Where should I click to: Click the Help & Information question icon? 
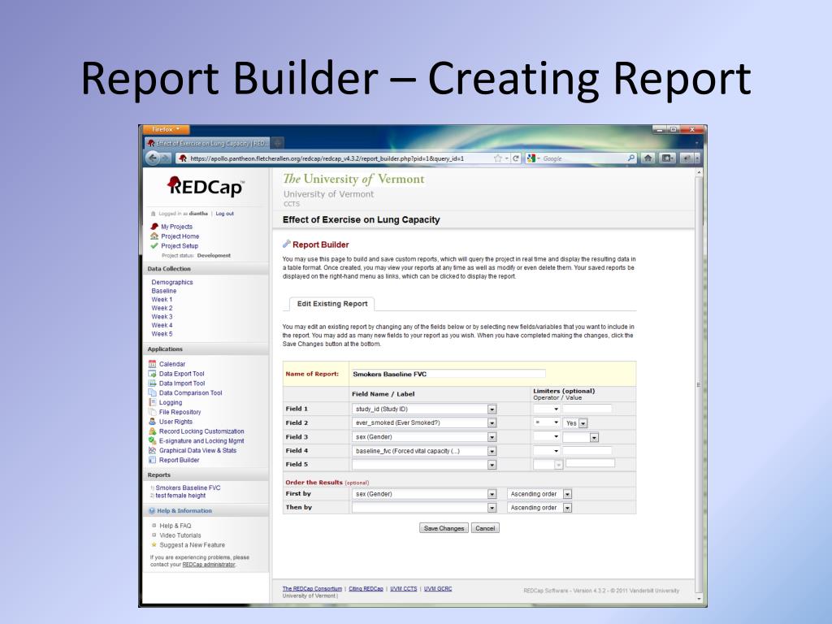pyautogui.click(x=152, y=510)
